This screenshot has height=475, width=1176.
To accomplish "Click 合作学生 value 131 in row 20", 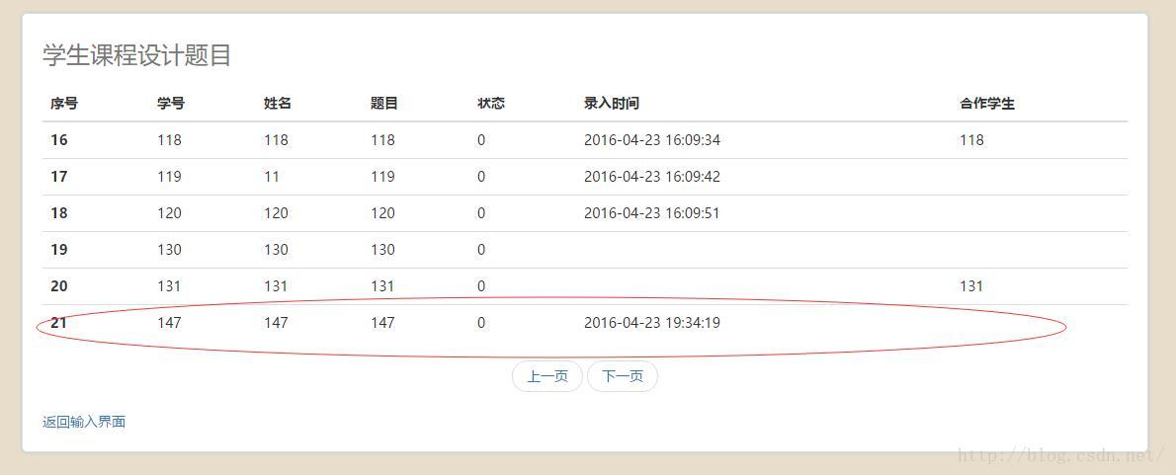I will (971, 286).
